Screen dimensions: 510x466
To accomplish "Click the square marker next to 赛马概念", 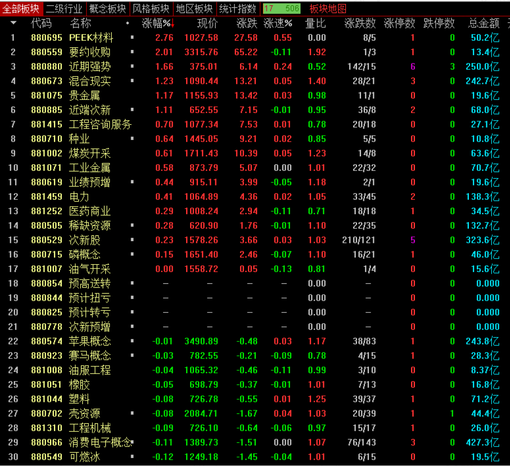I will (x=132, y=355).
